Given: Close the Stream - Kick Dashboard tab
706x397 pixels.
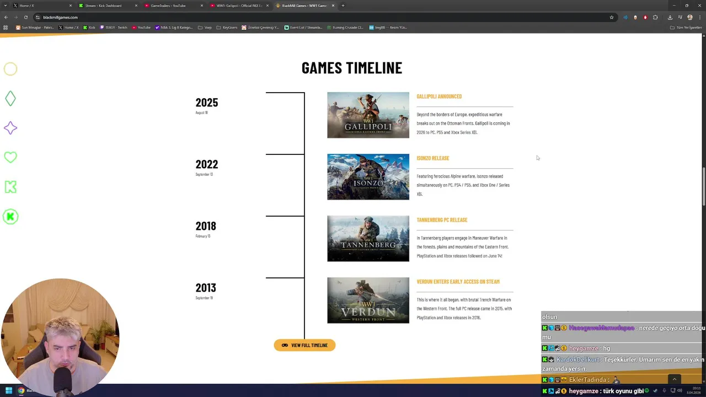Looking at the screenshot, I should pos(136,6).
